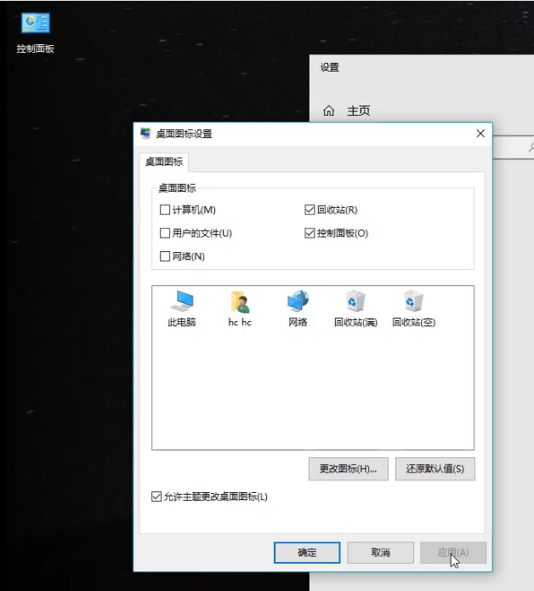Select the 此电脑 icon in the preview list
The height and width of the screenshot is (591, 534).
(182, 301)
